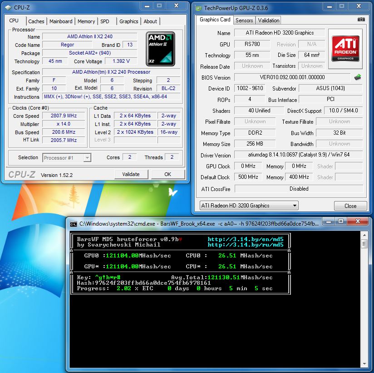Click the http://3.14.by/ru/md5 text in console

[246, 245]
